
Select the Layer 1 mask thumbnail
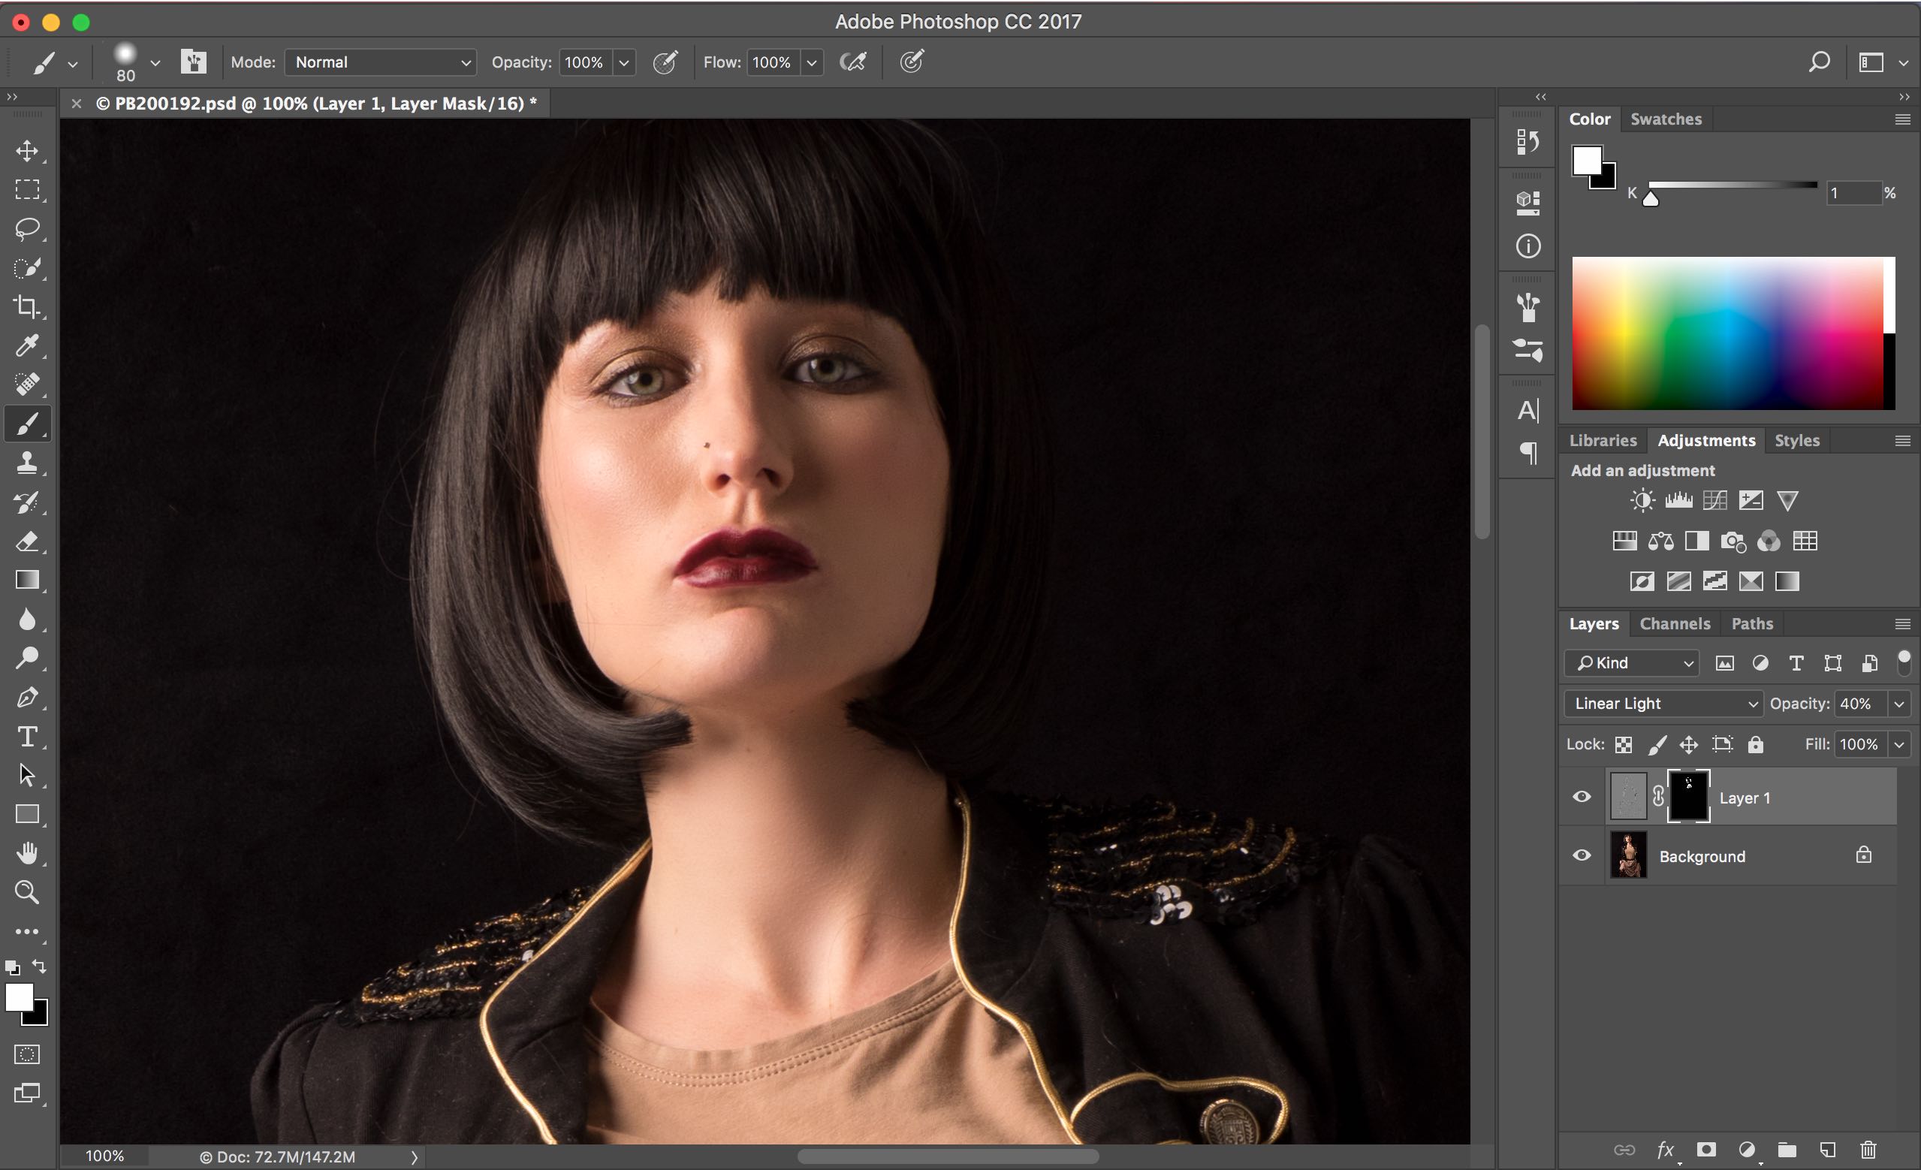pyautogui.click(x=1688, y=796)
